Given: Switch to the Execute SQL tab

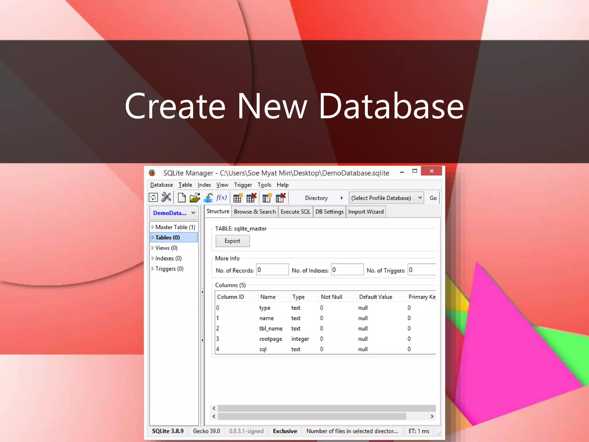Looking at the screenshot, I should click(296, 212).
